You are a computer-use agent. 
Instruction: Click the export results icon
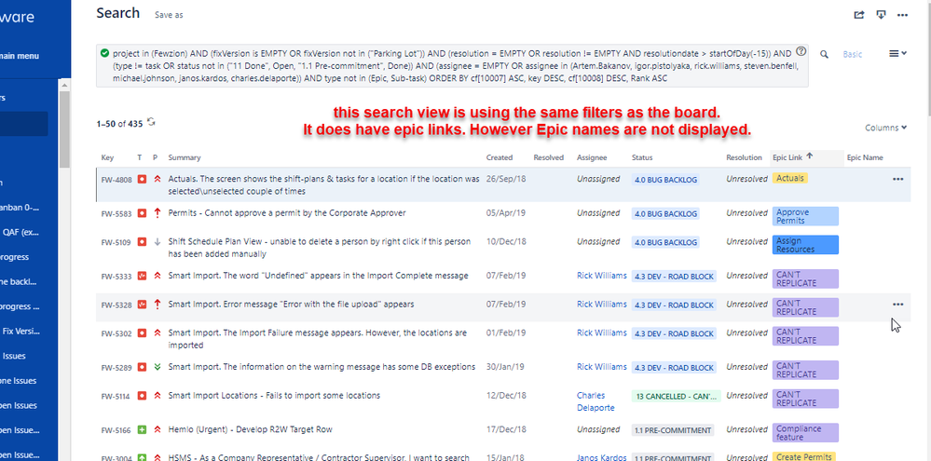coord(881,15)
